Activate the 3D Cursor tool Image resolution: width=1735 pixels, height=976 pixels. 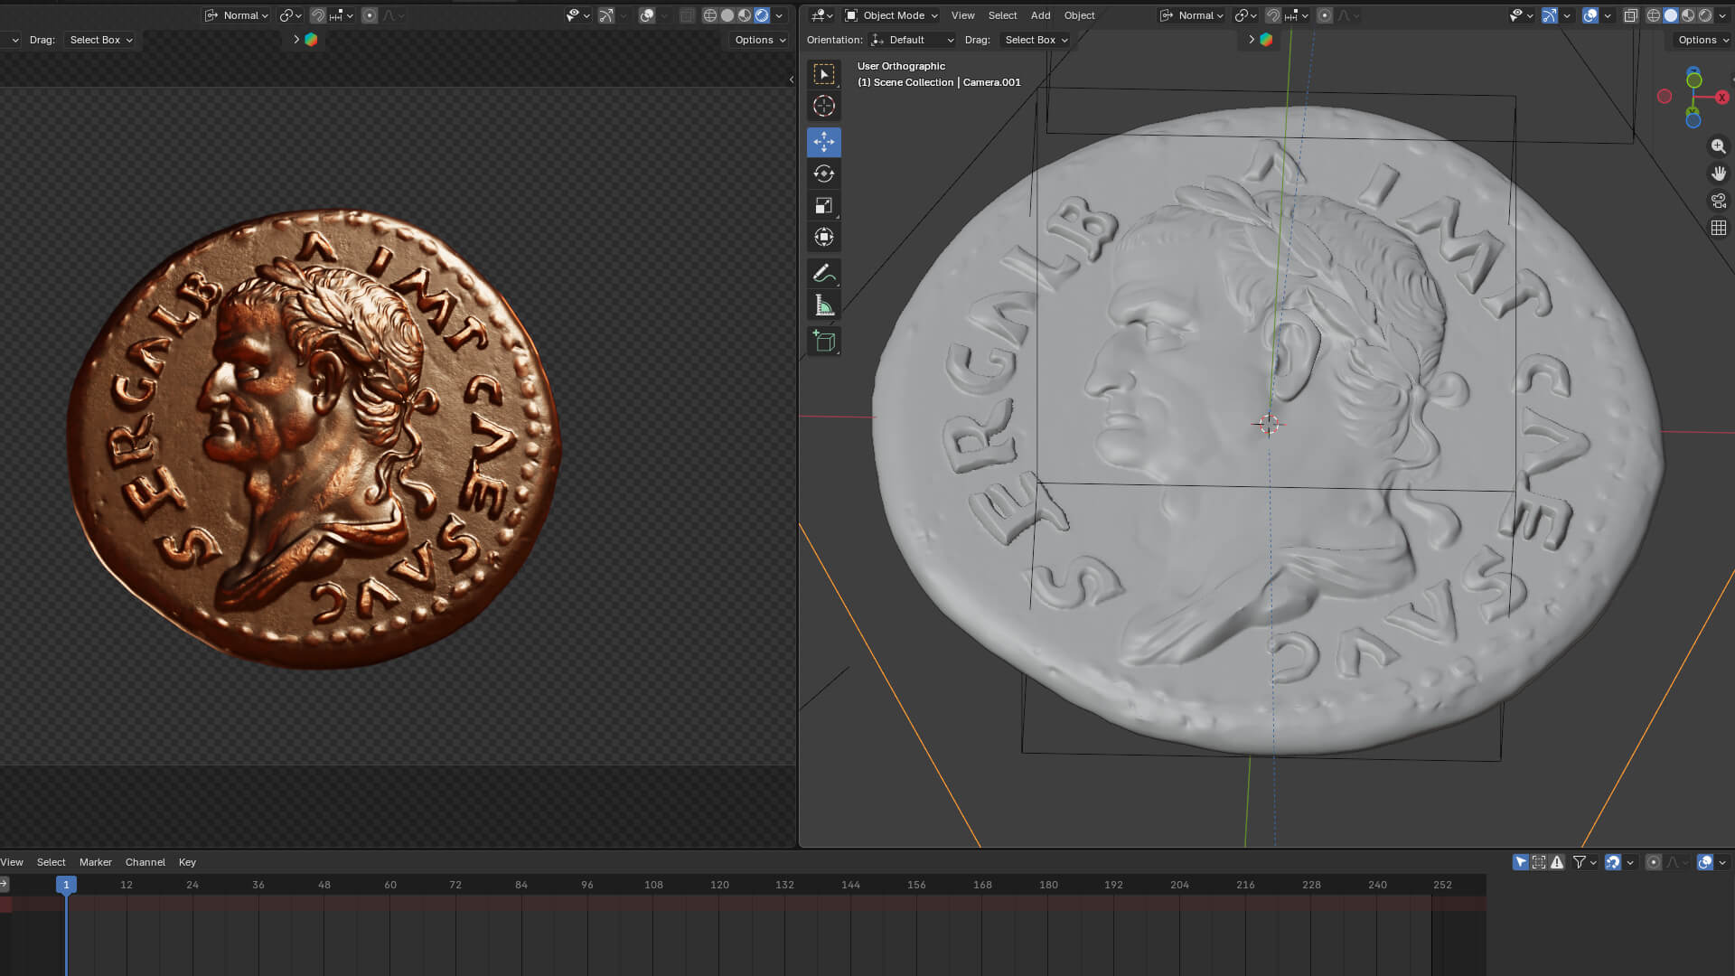[823, 106]
